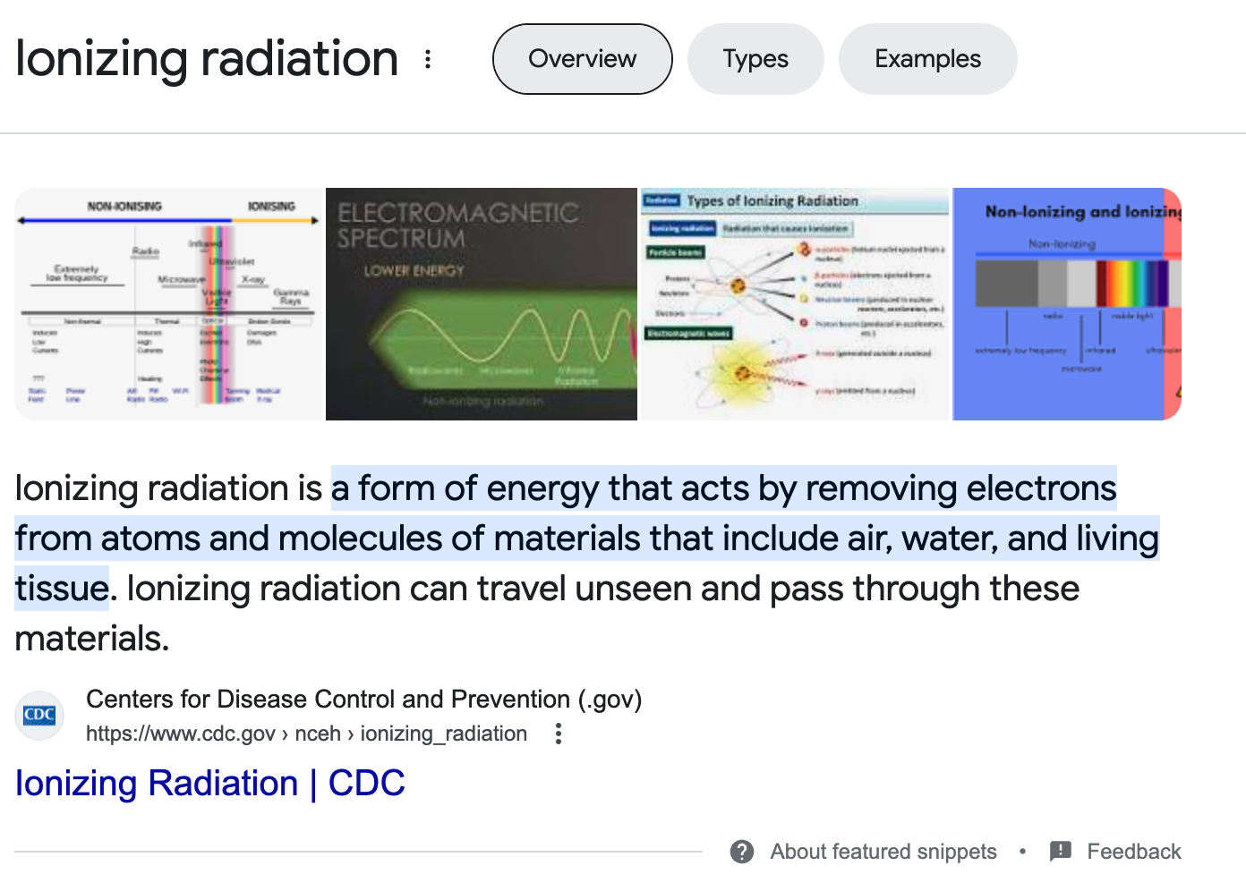Open the Examples tab
The image size is (1246, 891).
point(927,59)
